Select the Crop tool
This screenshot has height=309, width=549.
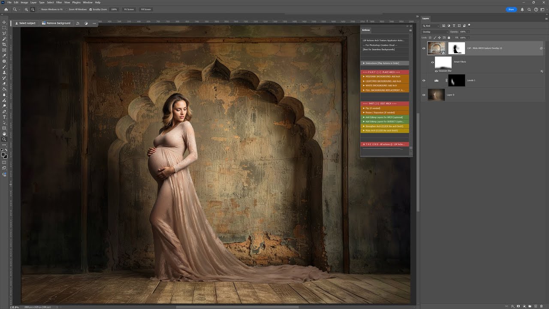click(x=4, y=44)
